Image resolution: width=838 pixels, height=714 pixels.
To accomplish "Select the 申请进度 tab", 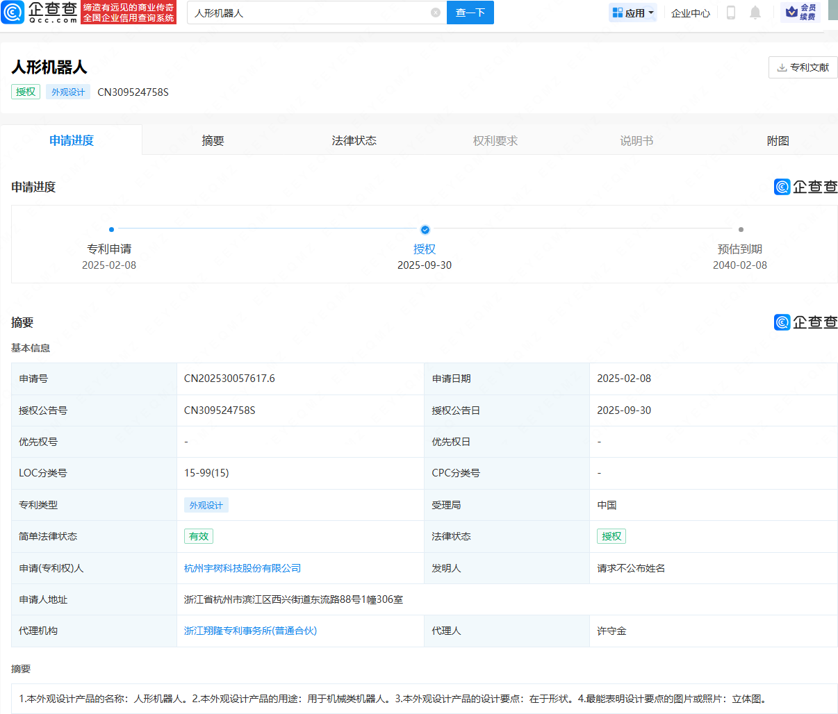I will tap(72, 140).
